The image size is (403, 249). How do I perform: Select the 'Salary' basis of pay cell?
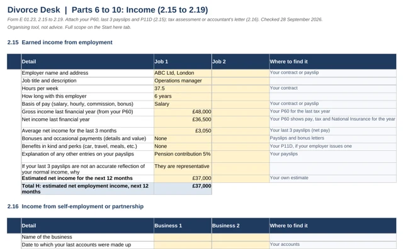click(183, 104)
